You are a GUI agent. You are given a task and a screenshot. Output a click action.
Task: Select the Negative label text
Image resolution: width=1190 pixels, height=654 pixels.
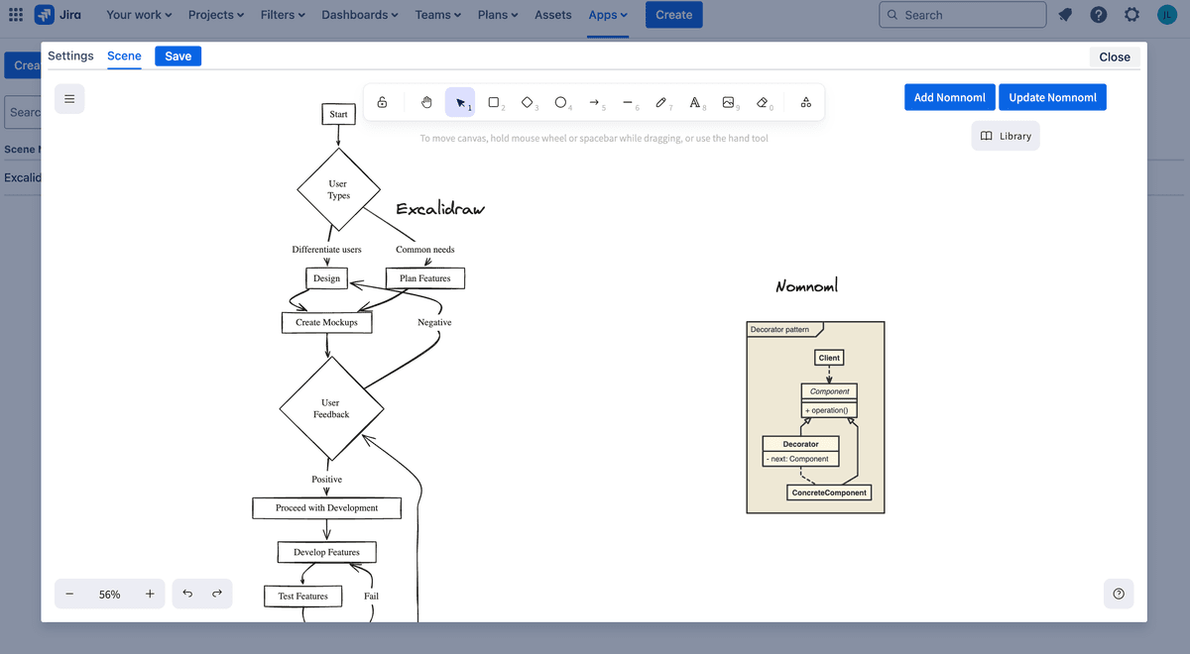[x=434, y=323]
